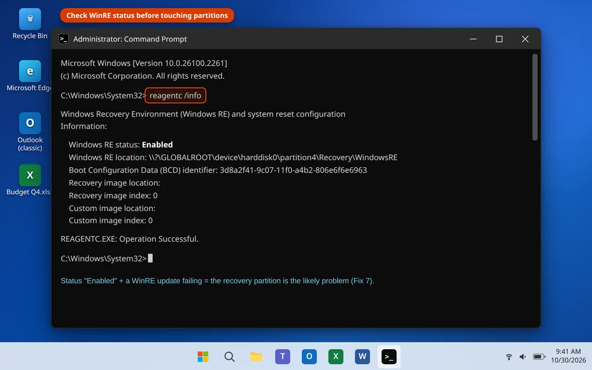Open the clock and date flyout

tap(568, 356)
